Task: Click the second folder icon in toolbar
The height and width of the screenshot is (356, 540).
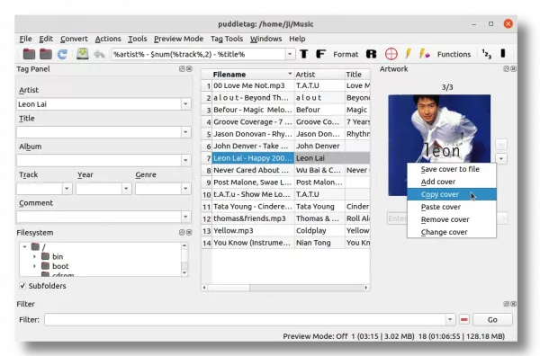Action: [x=46, y=54]
